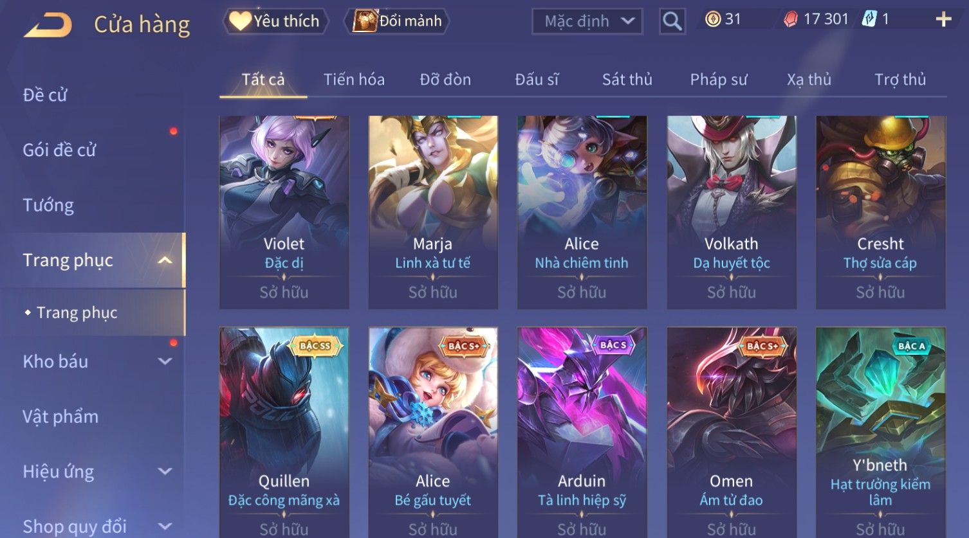
Task: Click the plus icon to add currency
Action: coord(944,19)
